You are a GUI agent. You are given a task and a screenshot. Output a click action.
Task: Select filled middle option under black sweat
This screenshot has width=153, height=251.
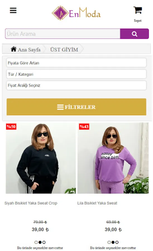coord(40,242)
